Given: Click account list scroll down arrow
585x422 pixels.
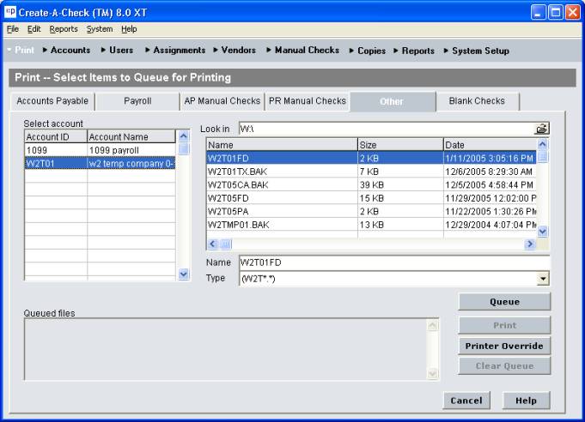Looking at the screenshot, I should tap(183, 274).
